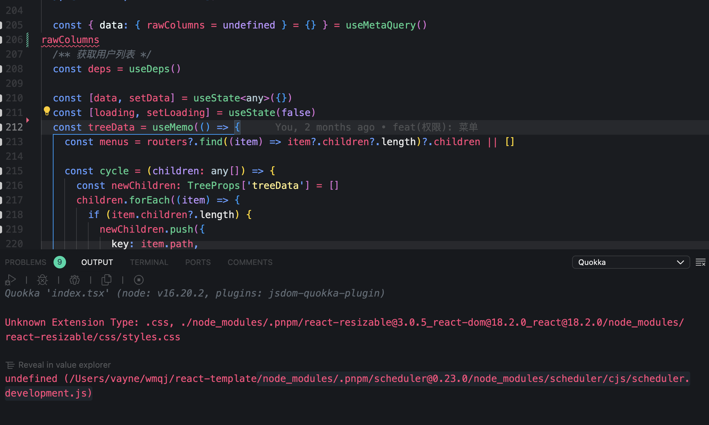Open the COMMENTS panel tab
This screenshot has width=709, height=425.
[250, 262]
